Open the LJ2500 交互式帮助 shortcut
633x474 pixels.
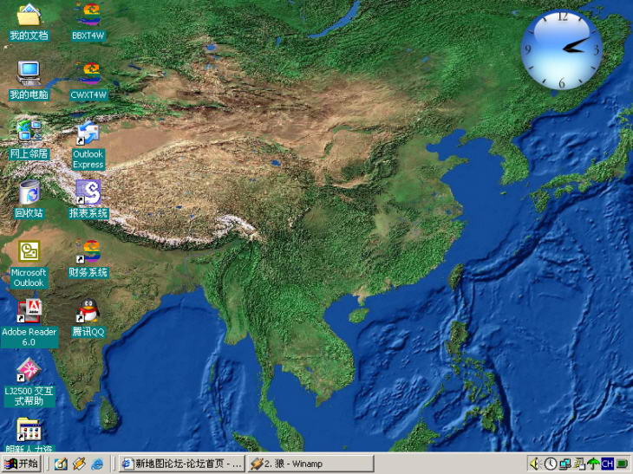(29, 371)
